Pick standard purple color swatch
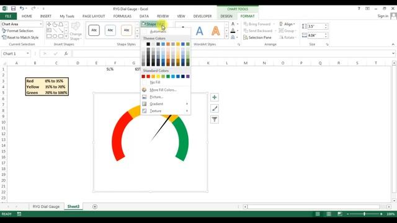The height and width of the screenshot is (223, 397). (187, 76)
